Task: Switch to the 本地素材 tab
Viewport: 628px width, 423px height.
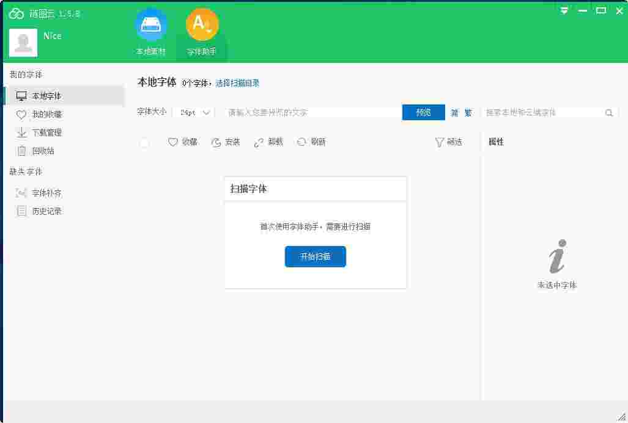Action: [x=150, y=31]
